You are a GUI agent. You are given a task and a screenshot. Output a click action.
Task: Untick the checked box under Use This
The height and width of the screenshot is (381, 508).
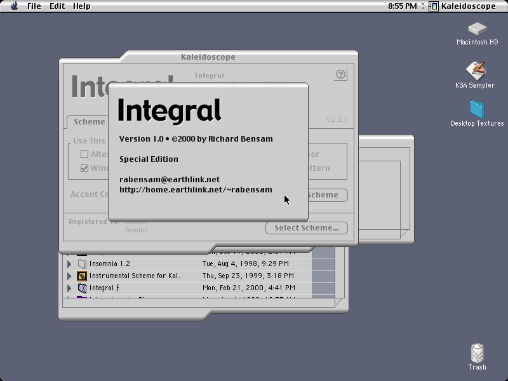[84, 168]
